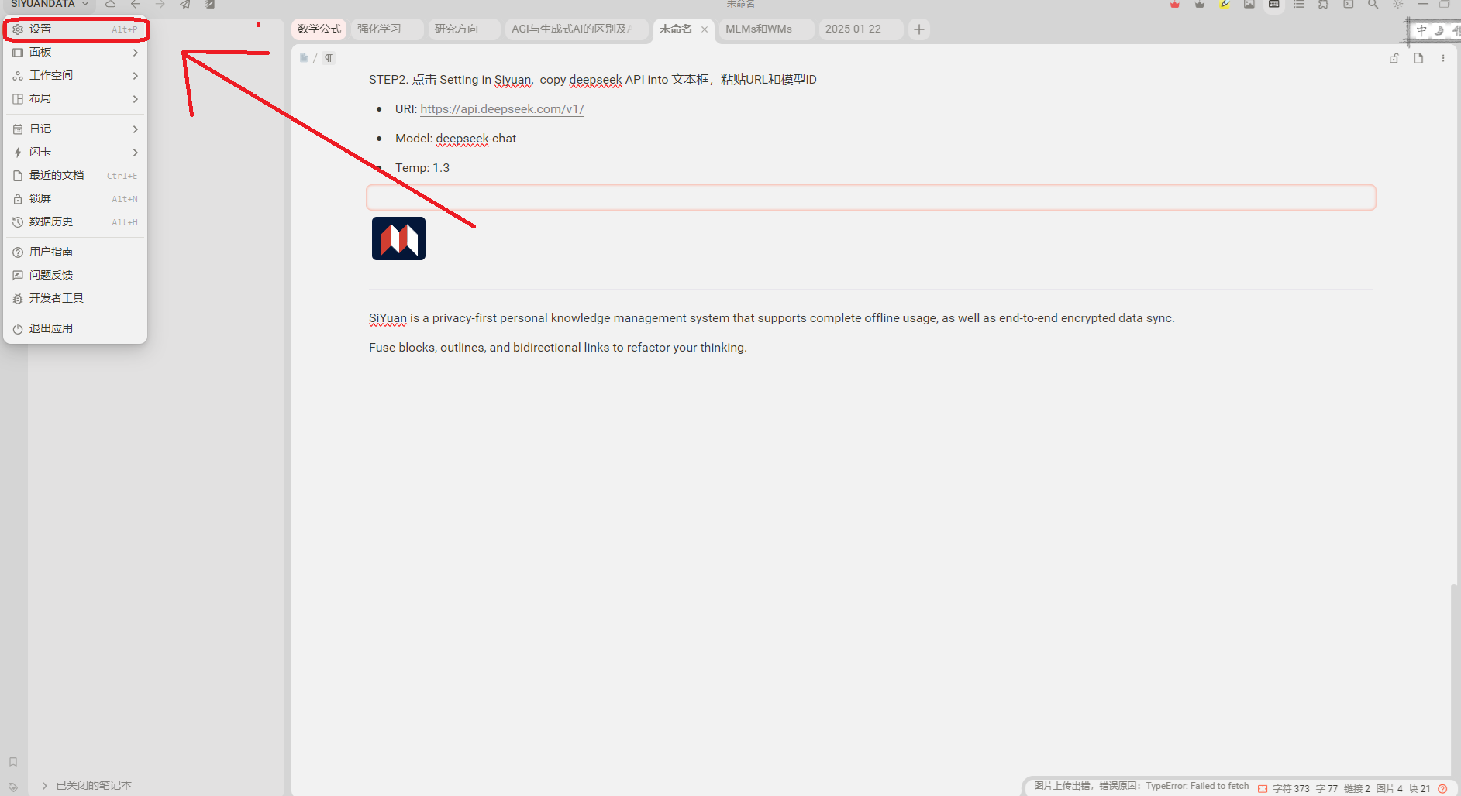Switch to the 2025-01-22 tab
This screenshot has height=796, width=1461.
[x=853, y=29]
